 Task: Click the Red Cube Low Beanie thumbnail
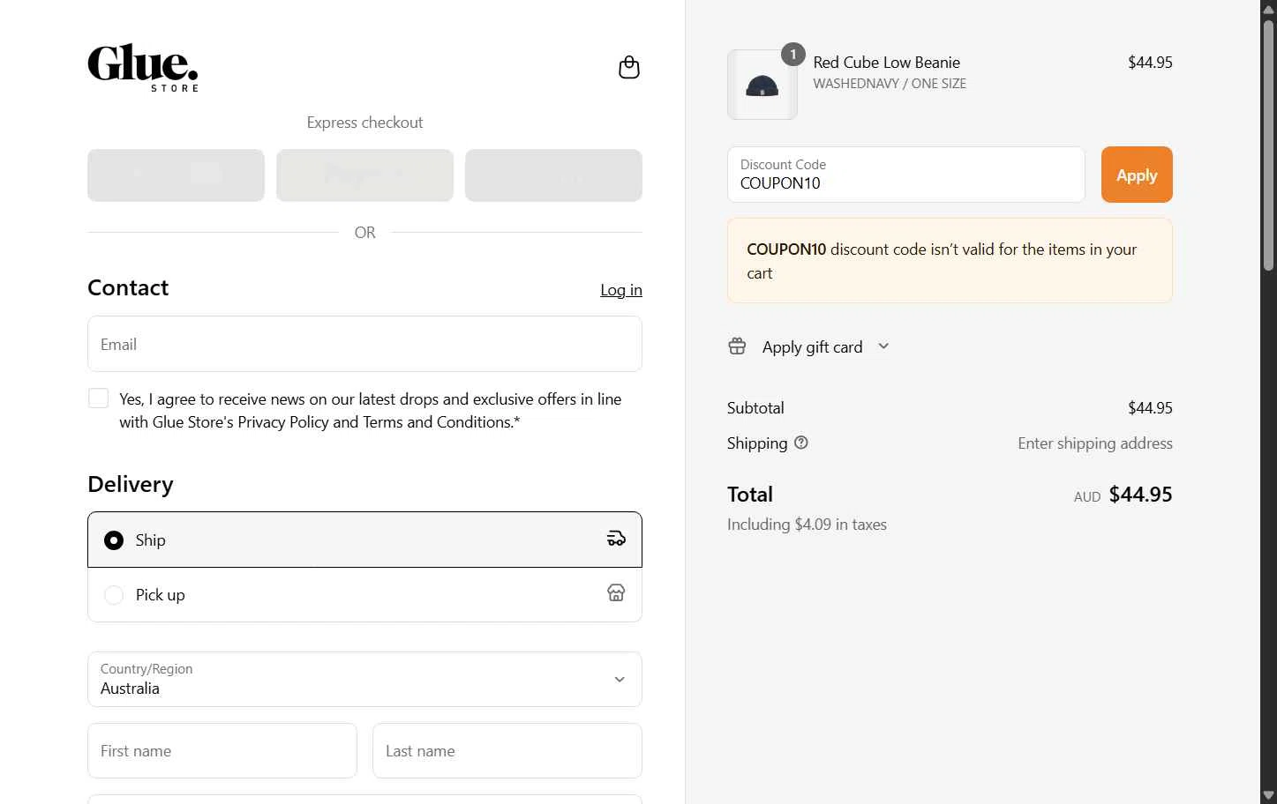(x=762, y=85)
